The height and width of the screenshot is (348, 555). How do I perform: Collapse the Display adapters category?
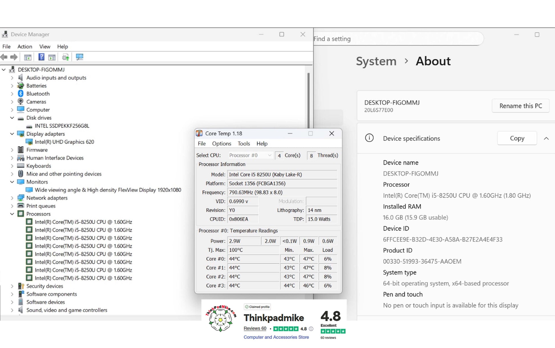pos(12,134)
